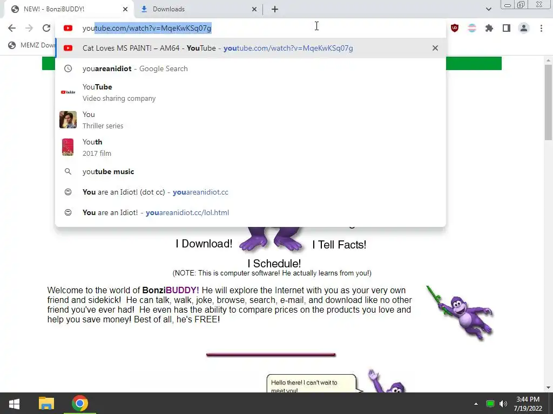Show hidden system tray icons

476,404
